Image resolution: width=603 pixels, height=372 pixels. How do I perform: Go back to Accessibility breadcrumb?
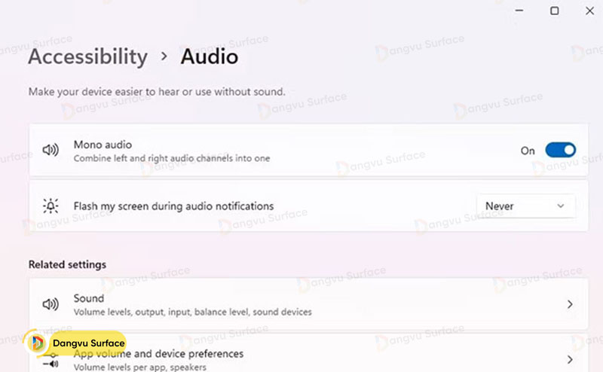point(87,56)
